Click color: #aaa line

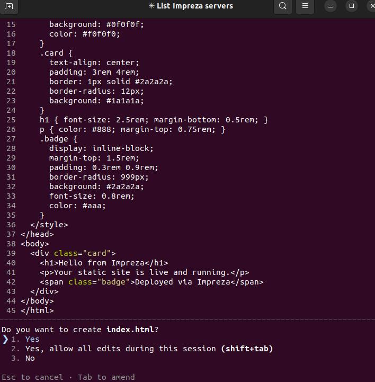77,206
